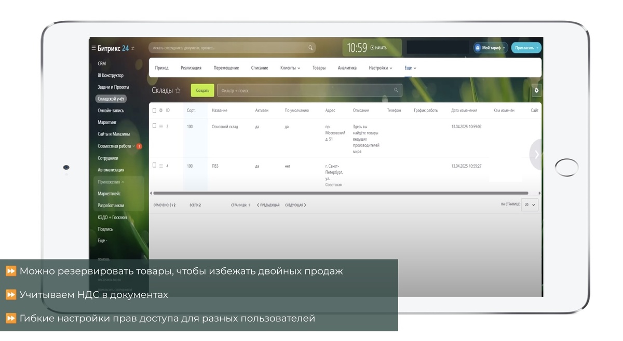Go to the Следующая page
The image size is (623, 341).
295,205
